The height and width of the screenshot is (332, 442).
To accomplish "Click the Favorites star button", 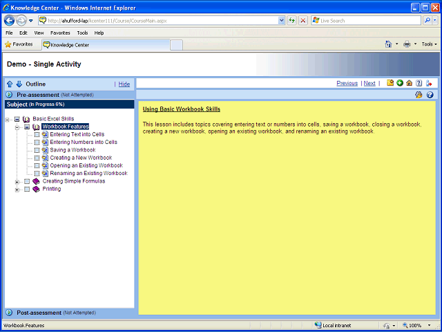I will 19,44.
